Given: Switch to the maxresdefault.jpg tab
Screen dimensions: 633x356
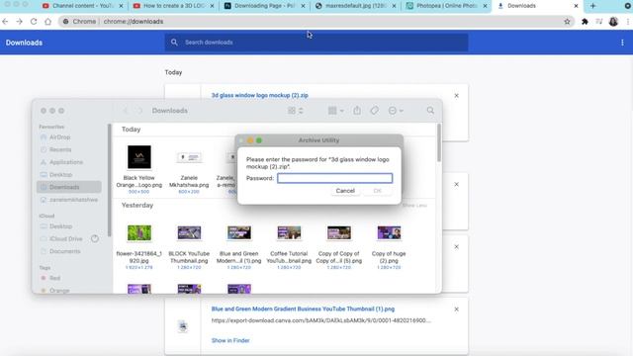Looking at the screenshot, I should [356, 6].
